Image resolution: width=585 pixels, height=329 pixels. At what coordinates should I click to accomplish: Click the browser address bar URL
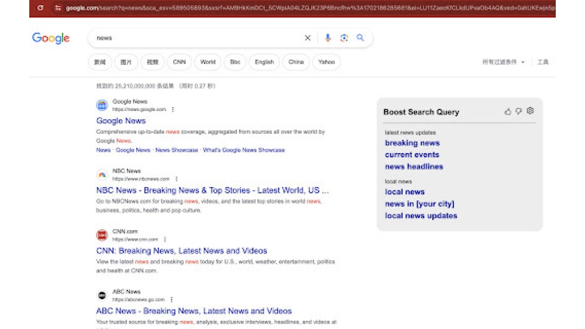(309, 8)
